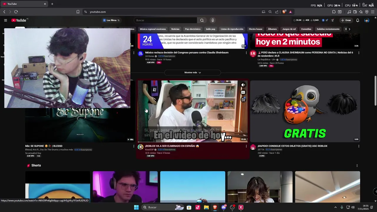
Task: Open options for PERÚ declara video
Action: coord(359,53)
